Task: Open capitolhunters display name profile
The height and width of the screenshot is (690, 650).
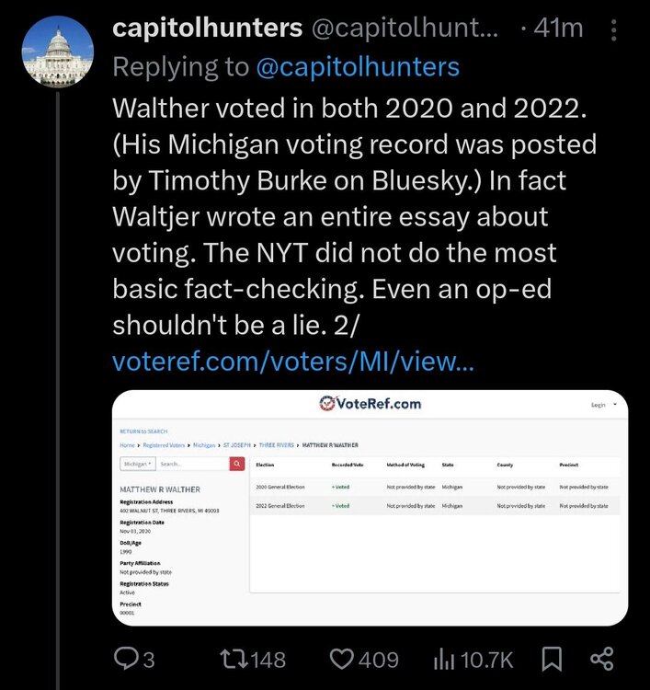Action: (x=207, y=29)
